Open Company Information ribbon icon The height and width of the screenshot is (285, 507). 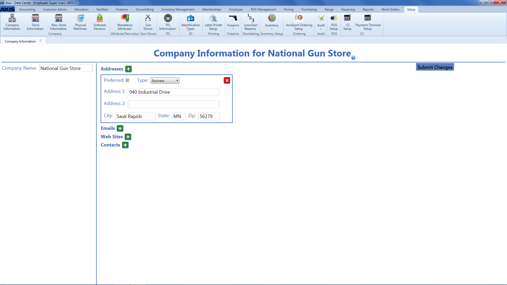coord(12,22)
